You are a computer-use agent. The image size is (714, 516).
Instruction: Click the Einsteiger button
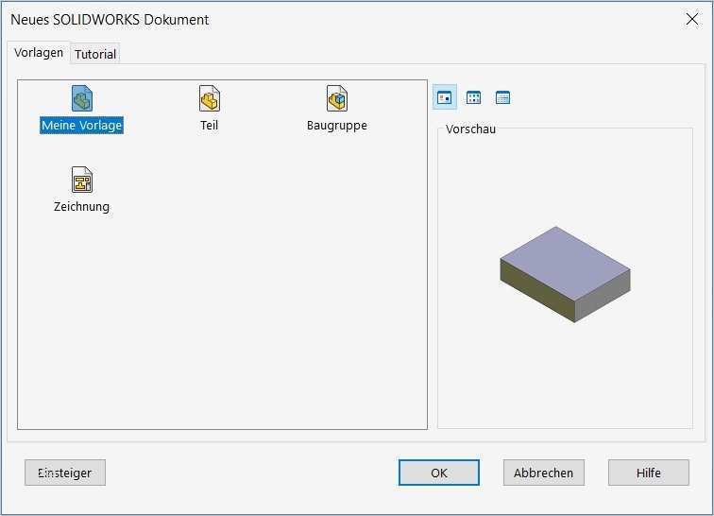65,473
